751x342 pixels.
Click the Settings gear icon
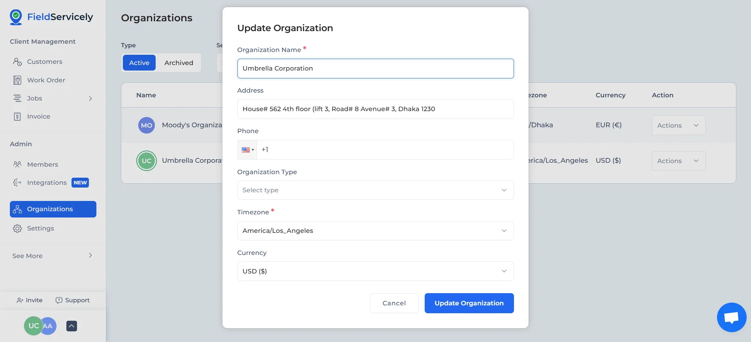[17, 229]
